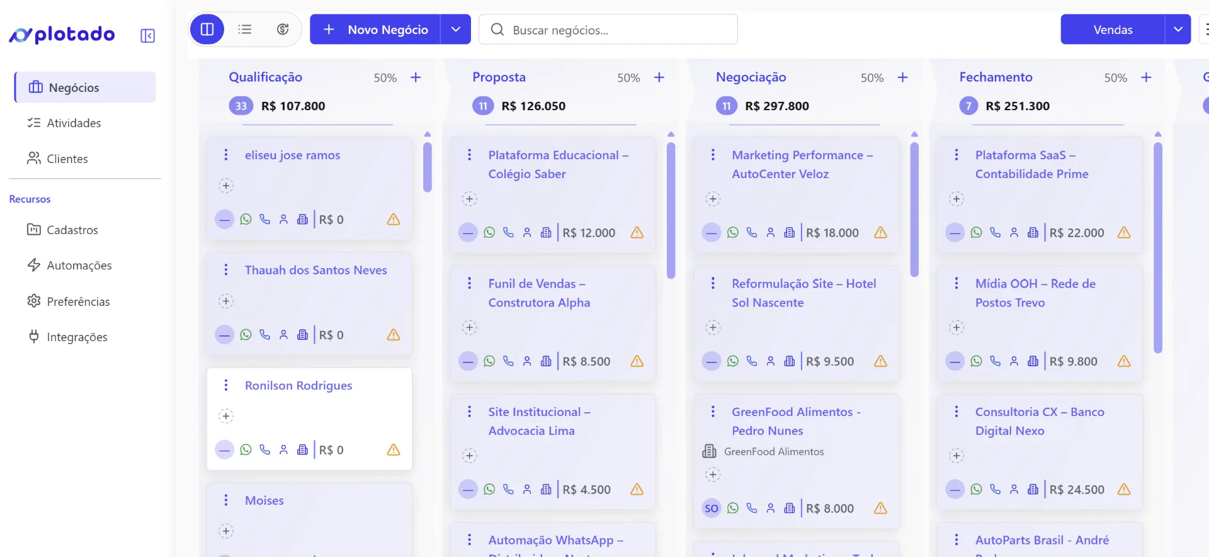
Task: Open WhatsApp on Marketing Performance card
Action: (x=733, y=232)
